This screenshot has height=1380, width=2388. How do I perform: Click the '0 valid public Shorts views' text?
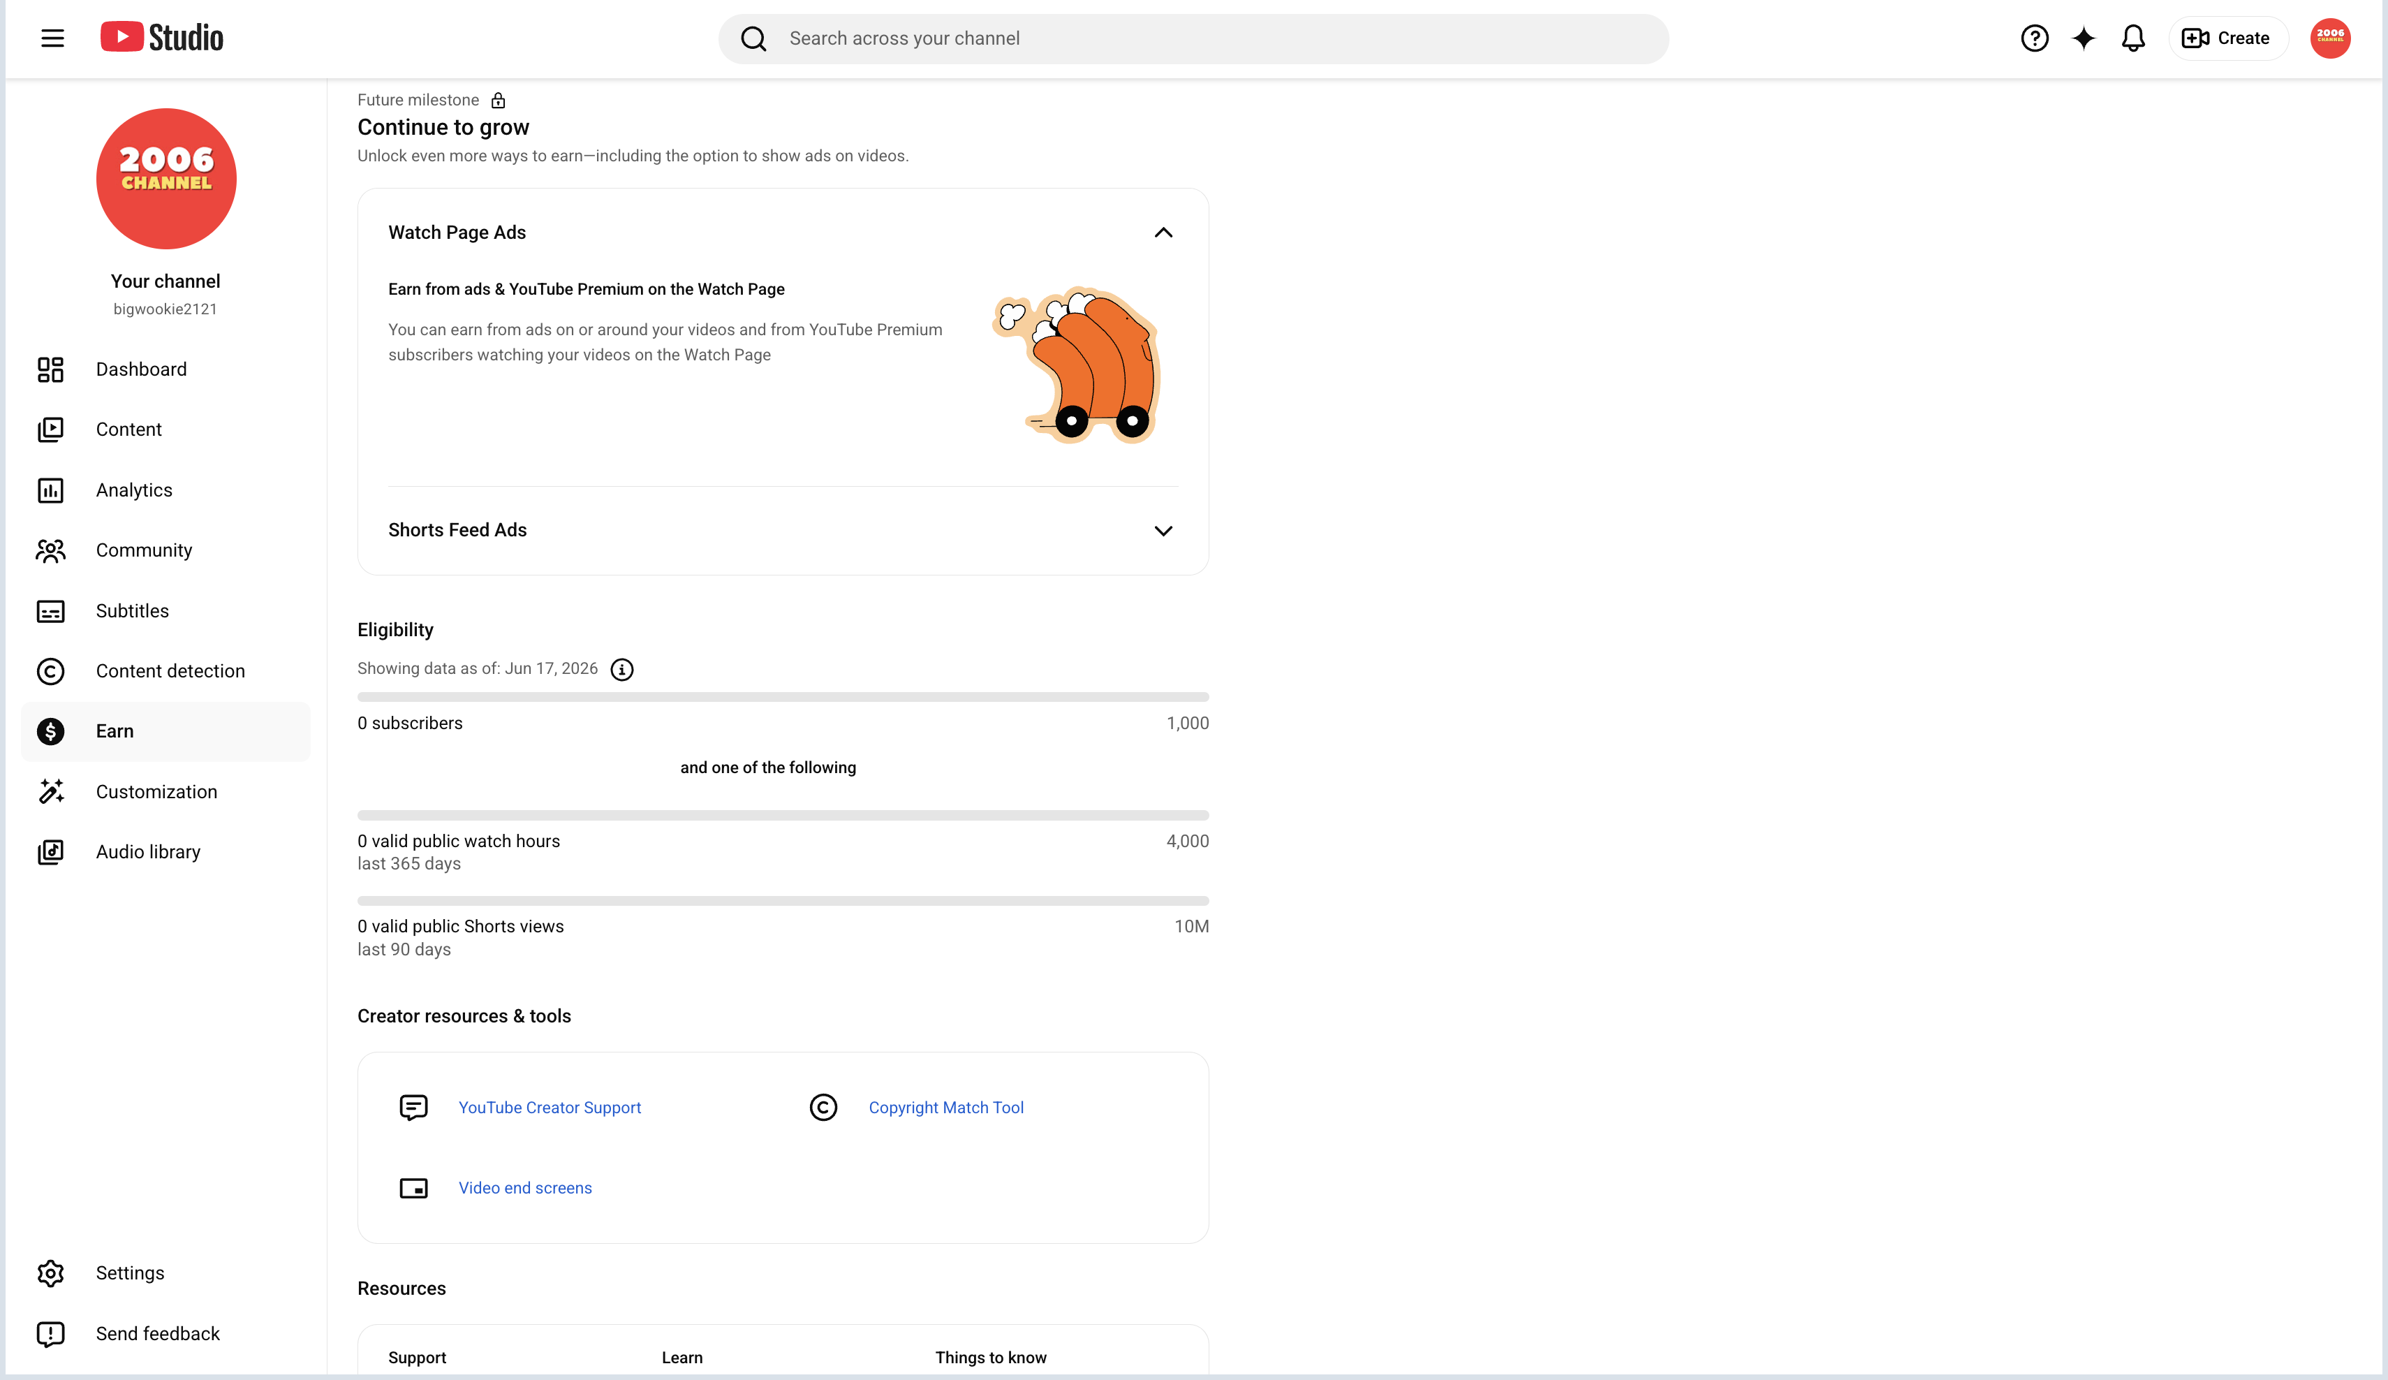coord(461,926)
